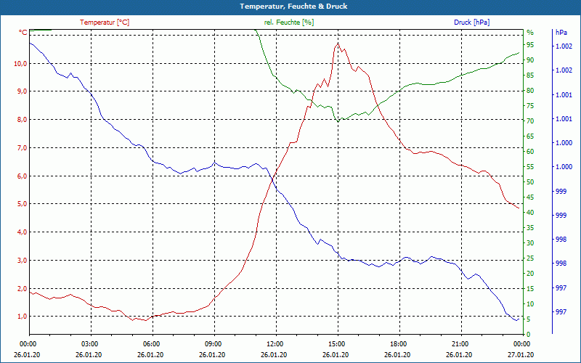The height and width of the screenshot is (363, 581).
Task: Click '20' on the green humidity axis
Action: [x=530, y=274]
